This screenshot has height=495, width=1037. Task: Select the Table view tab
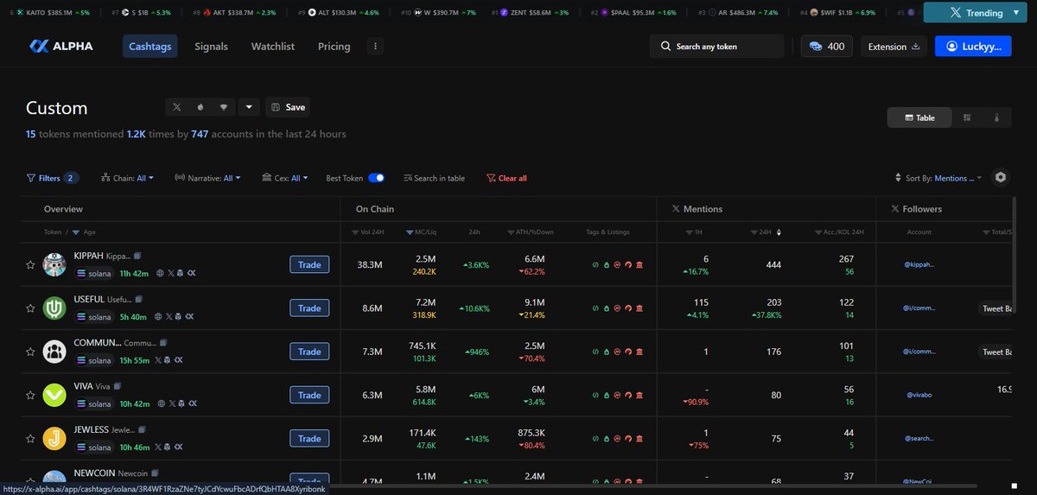(x=919, y=117)
